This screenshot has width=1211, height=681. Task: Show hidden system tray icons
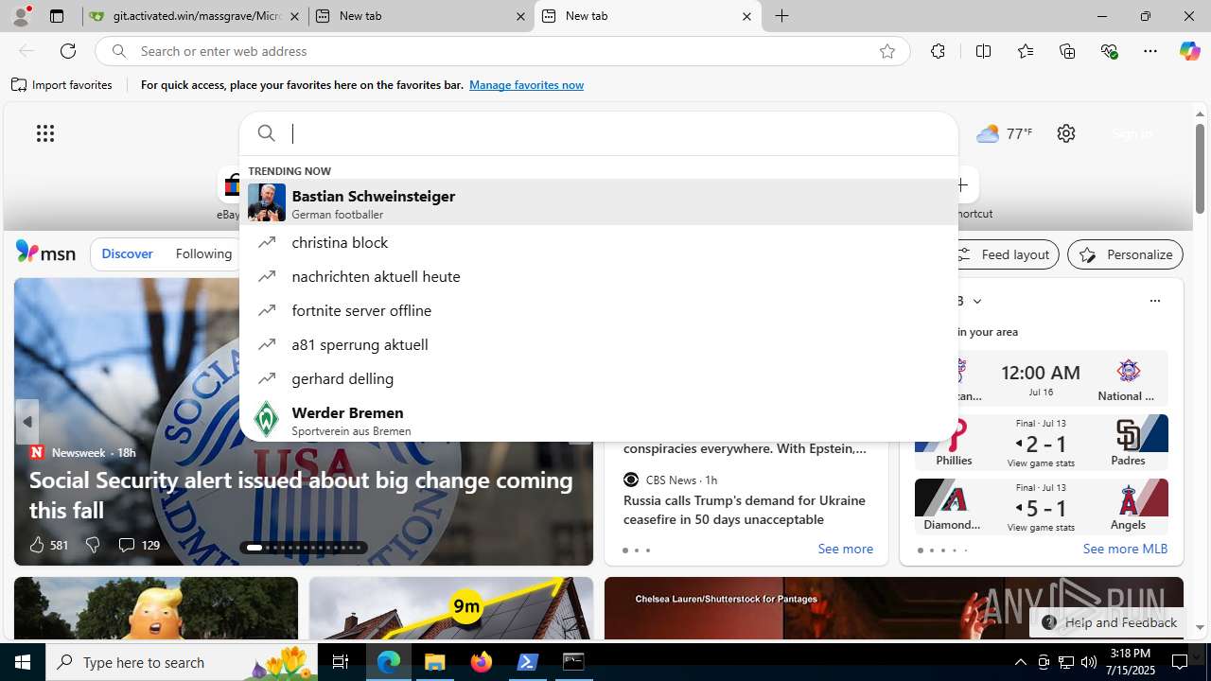point(1020,662)
